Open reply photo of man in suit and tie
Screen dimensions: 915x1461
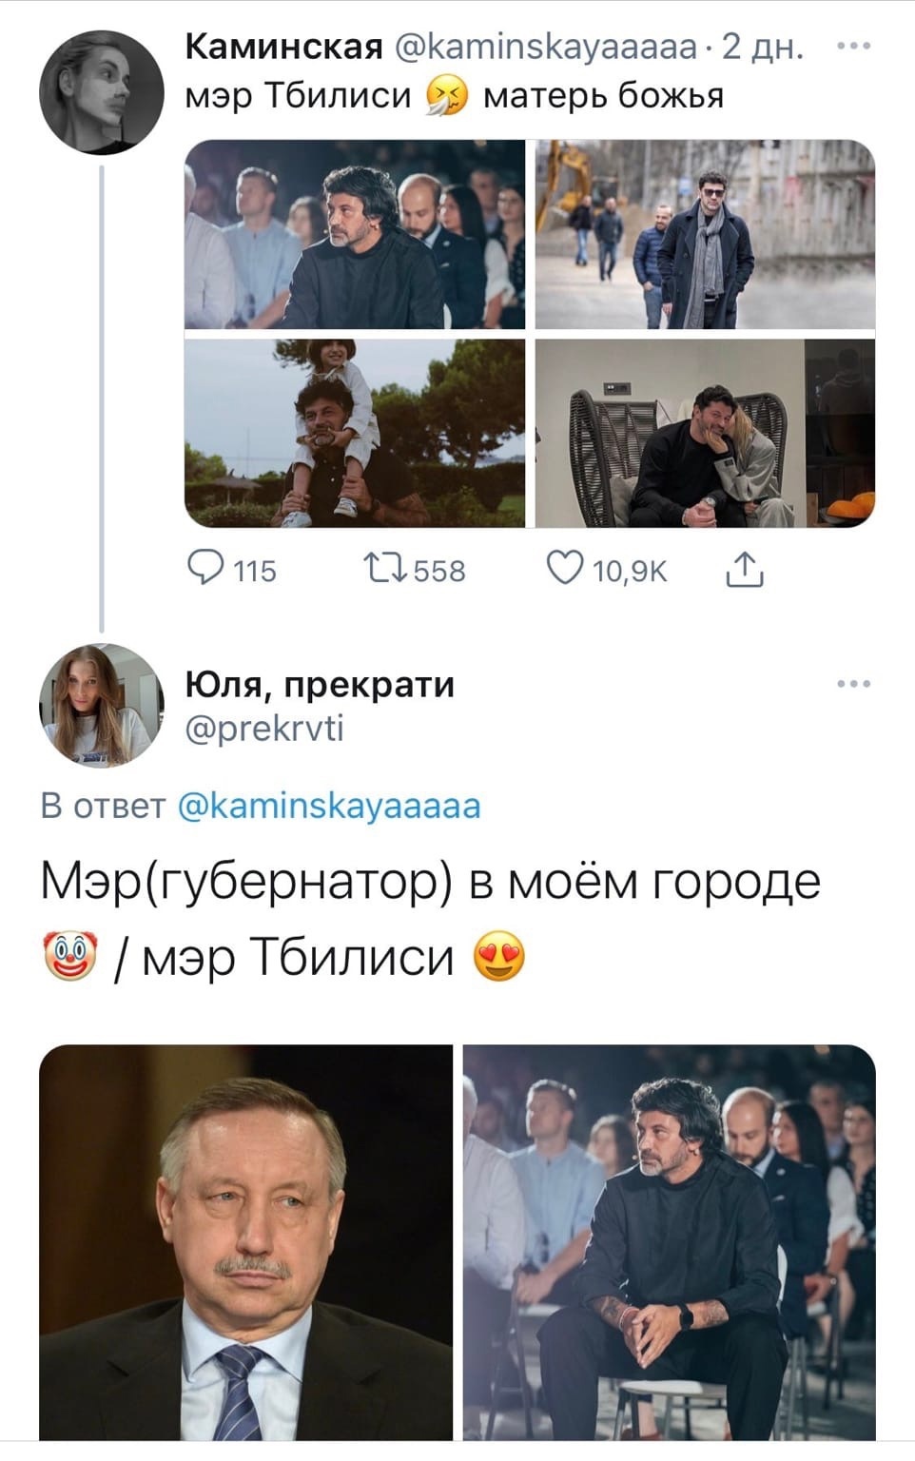[245, 1242]
